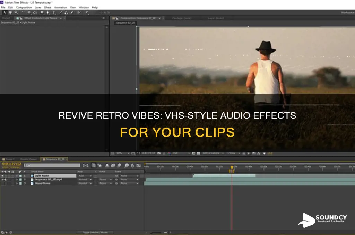The image size is (355, 235).
Task: Select the Pen tool
Action: pyautogui.click(x=47, y=13)
